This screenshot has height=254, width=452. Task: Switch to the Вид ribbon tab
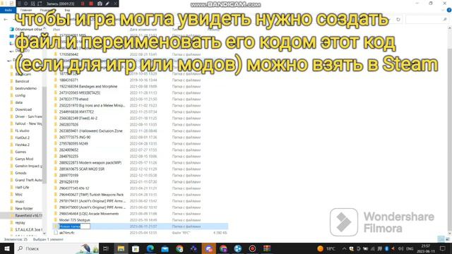click(67, 10)
